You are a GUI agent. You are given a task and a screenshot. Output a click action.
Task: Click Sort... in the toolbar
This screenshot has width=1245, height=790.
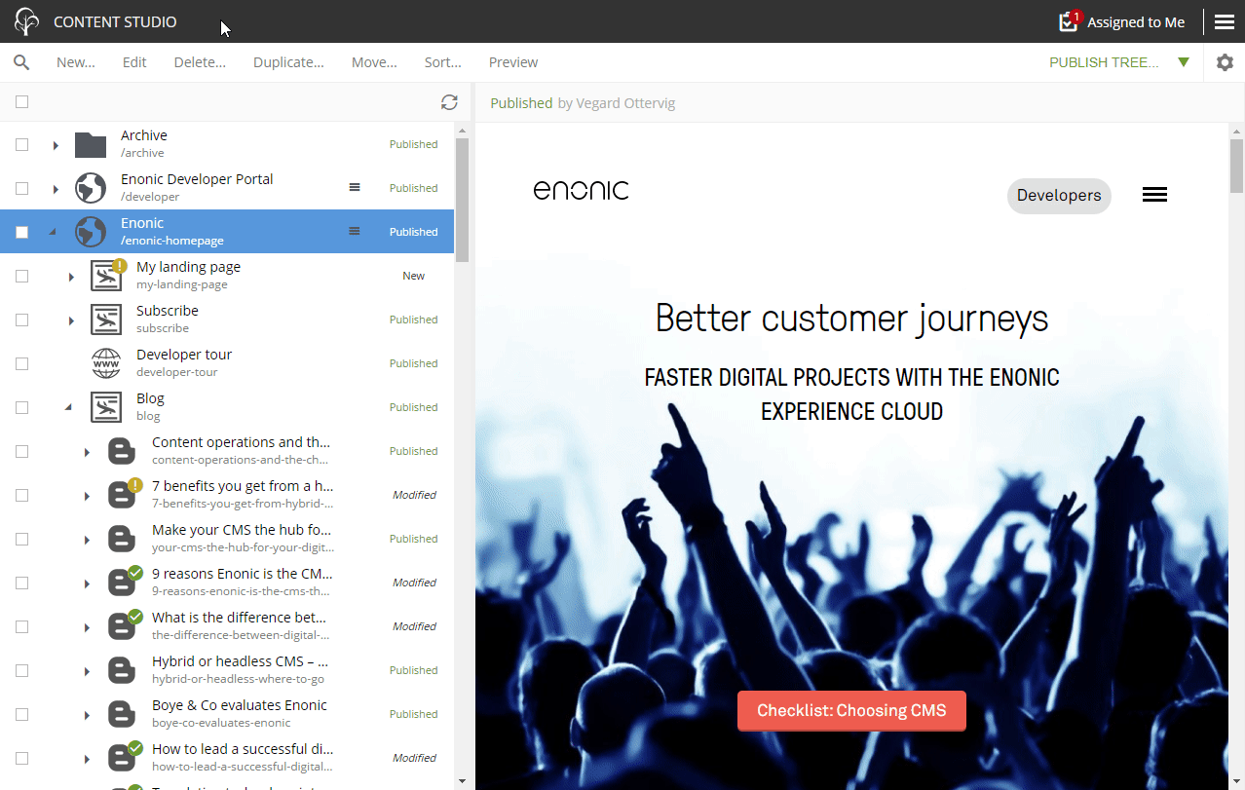[x=443, y=62]
